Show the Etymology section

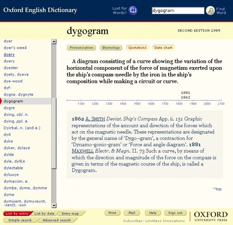click(111, 48)
